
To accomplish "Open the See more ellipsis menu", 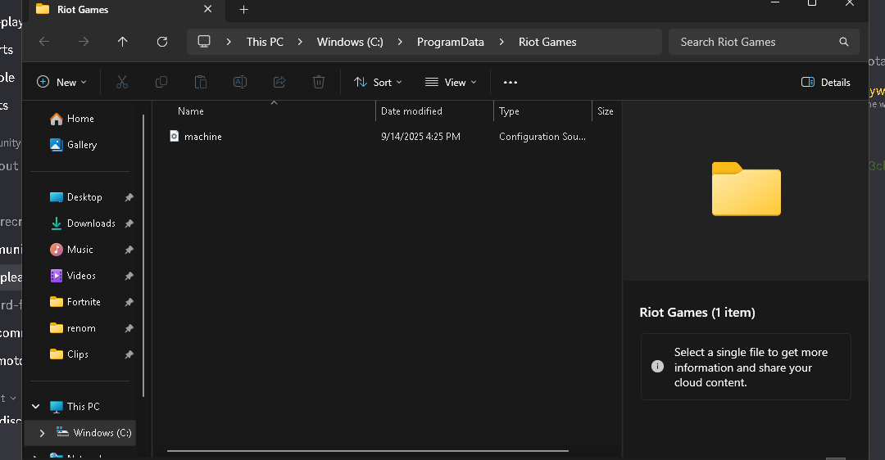I will [511, 83].
